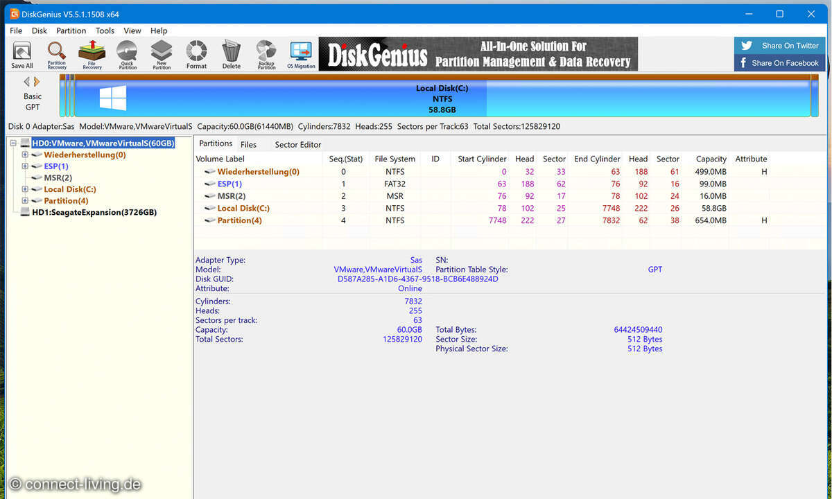832x499 pixels.
Task: Open the Backup Partition tool
Action: click(266, 55)
